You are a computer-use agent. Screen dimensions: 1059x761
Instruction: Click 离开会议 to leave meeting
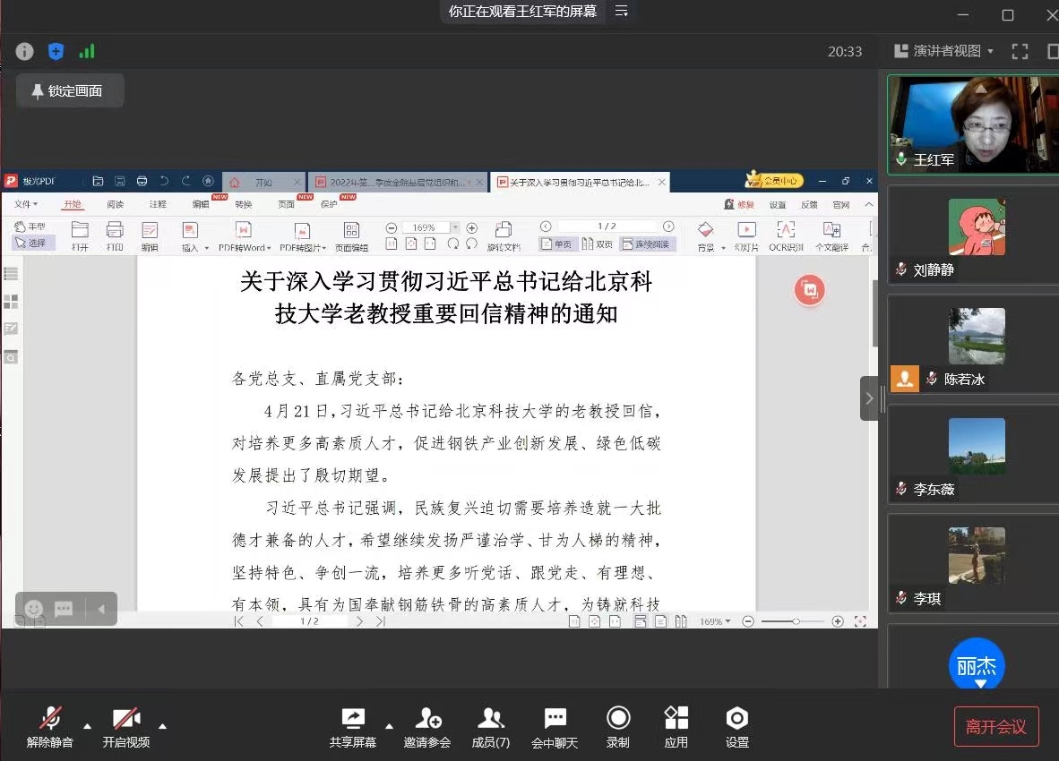pos(995,726)
